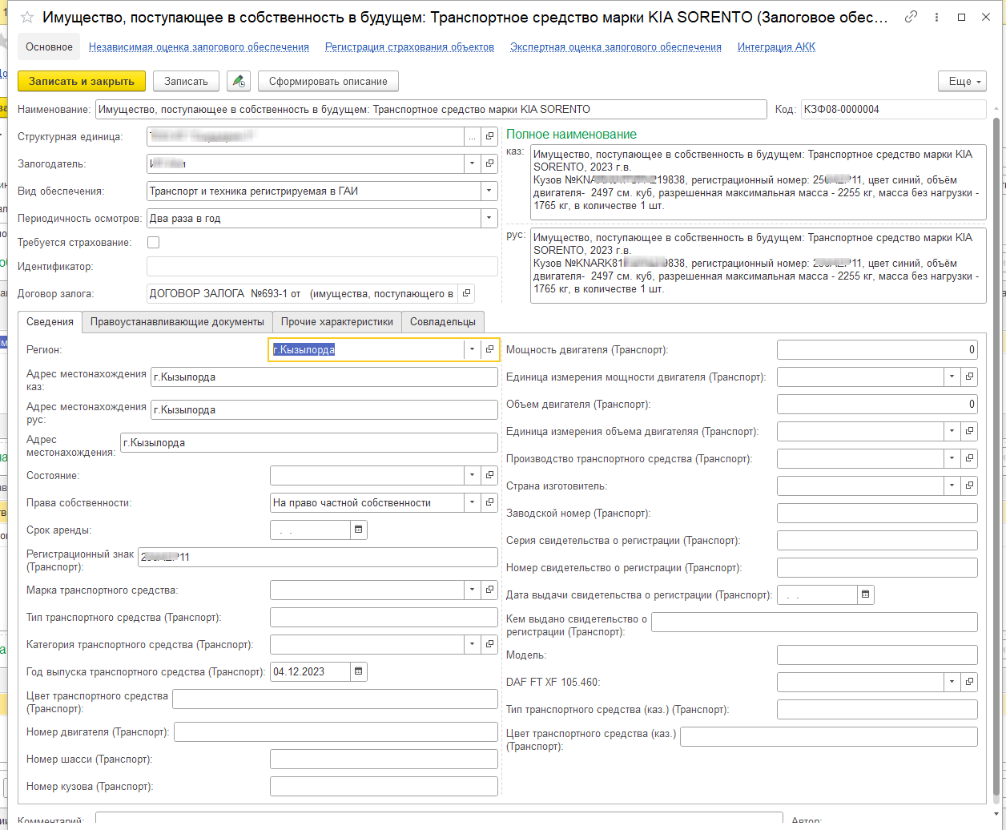The image size is (1006, 830).
Task: Expand Страна изготовитель dropdown arrow
Action: pos(952,486)
